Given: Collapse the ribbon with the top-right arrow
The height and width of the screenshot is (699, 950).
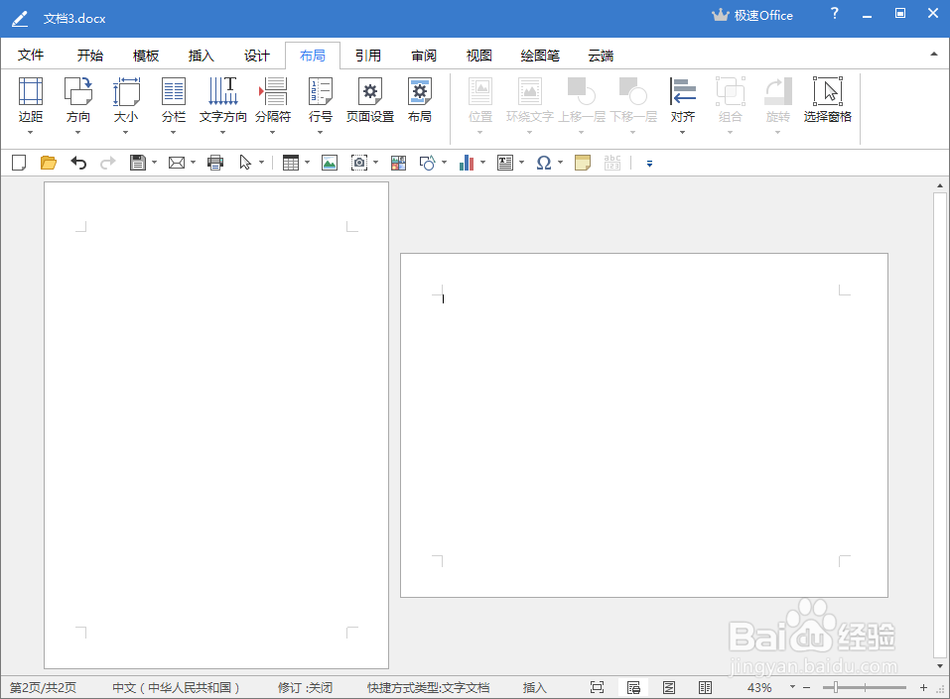Looking at the screenshot, I should click(934, 55).
